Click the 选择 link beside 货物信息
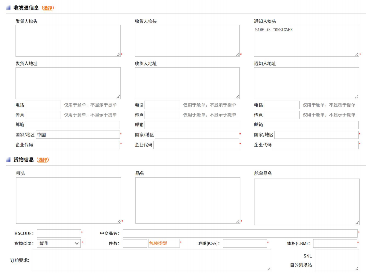This screenshot has width=366, height=273. pyautogui.click(x=43, y=160)
